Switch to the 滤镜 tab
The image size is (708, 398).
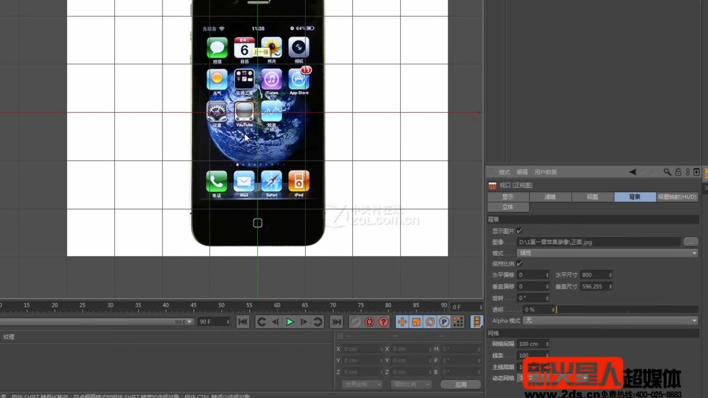550,197
